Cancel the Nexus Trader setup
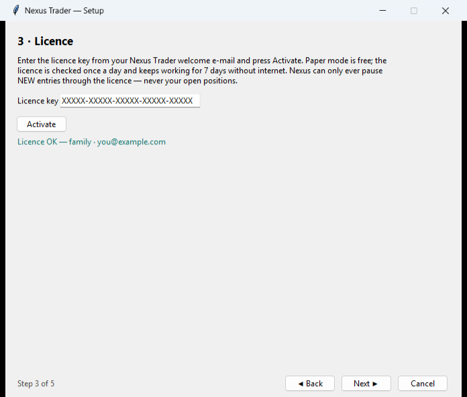Viewport: 467px width, 397px height. pos(422,384)
